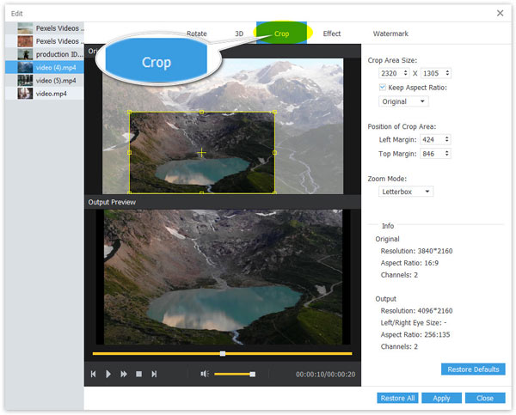Image resolution: width=516 pixels, height=415 pixels.
Task: Jump to the previous frame
Action: click(93, 374)
